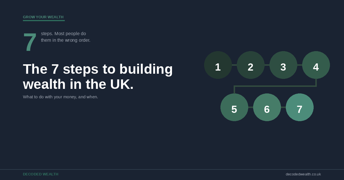Click the connector between circles 1 and 2
The height and width of the screenshot is (180, 344).
[234, 65]
